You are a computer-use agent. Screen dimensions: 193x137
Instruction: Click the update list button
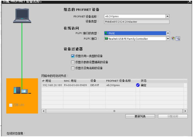click(140, 116)
